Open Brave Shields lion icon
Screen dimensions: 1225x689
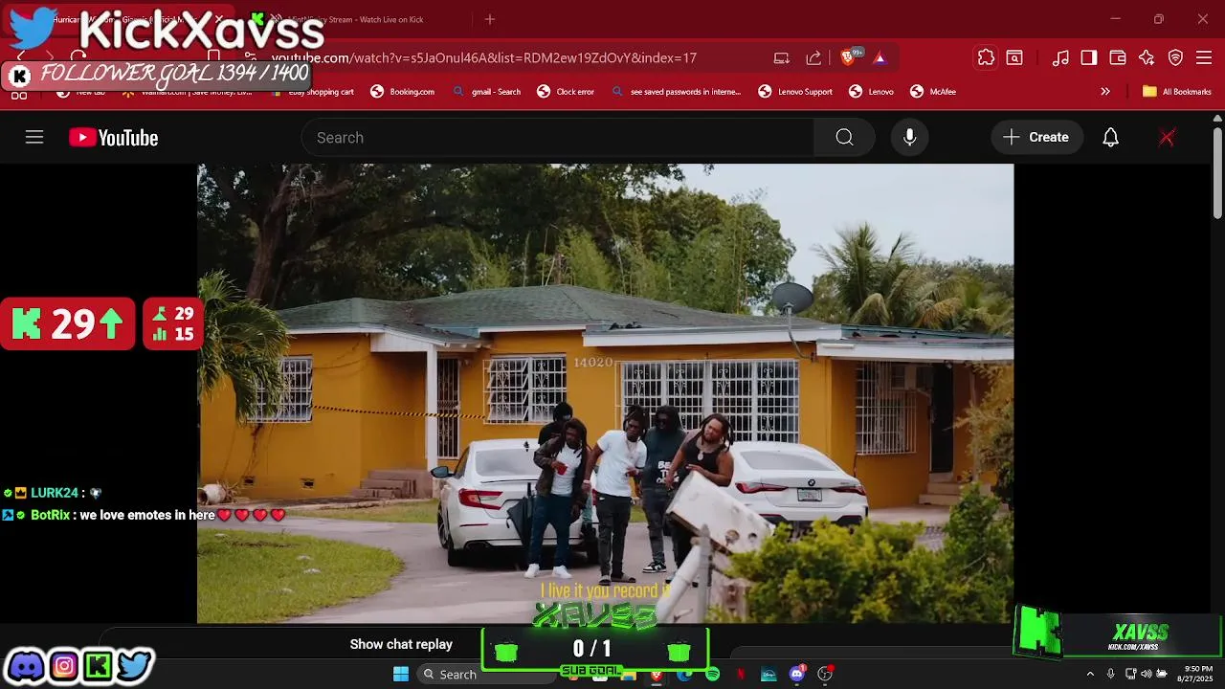(x=848, y=57)
